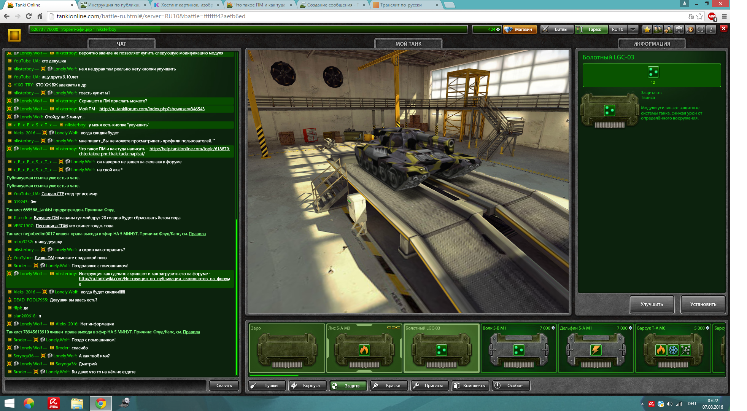This screenshot has width=747, height=411.
Task: Open the Магазин shop button
Action: click(x=520, y=29)
